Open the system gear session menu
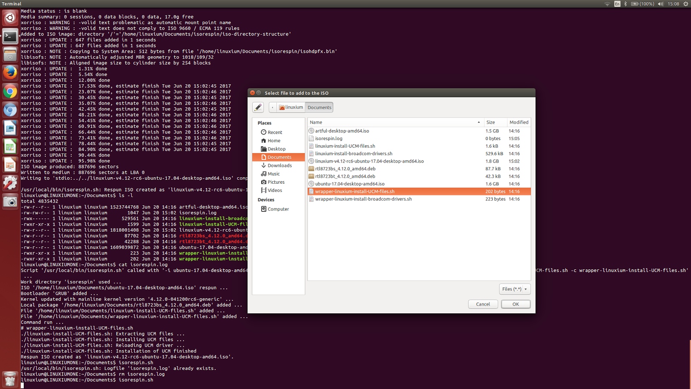This screenshot has height=389, width=691. (x=685, y=4)
